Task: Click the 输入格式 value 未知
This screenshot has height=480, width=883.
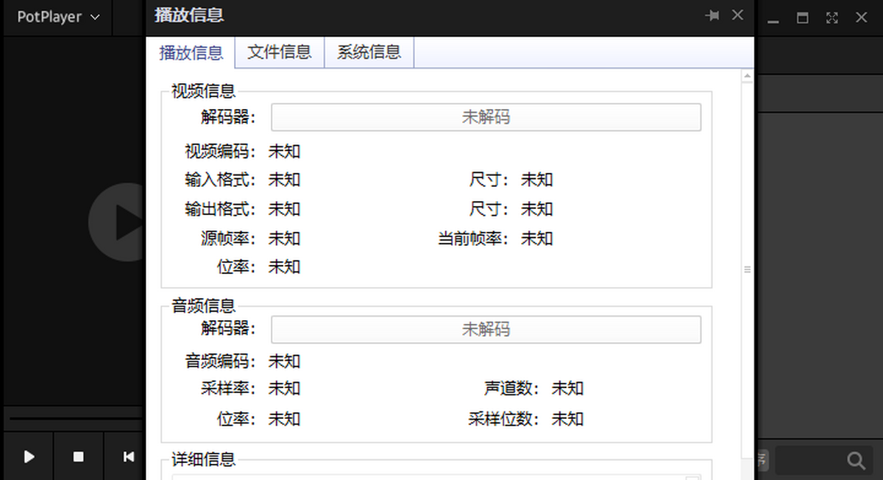Action: click(x=284, y=180)
